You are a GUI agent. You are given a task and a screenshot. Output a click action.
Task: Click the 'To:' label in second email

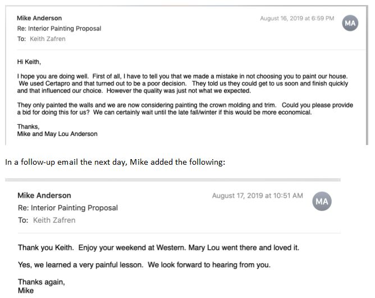click(x=23, y=220)
